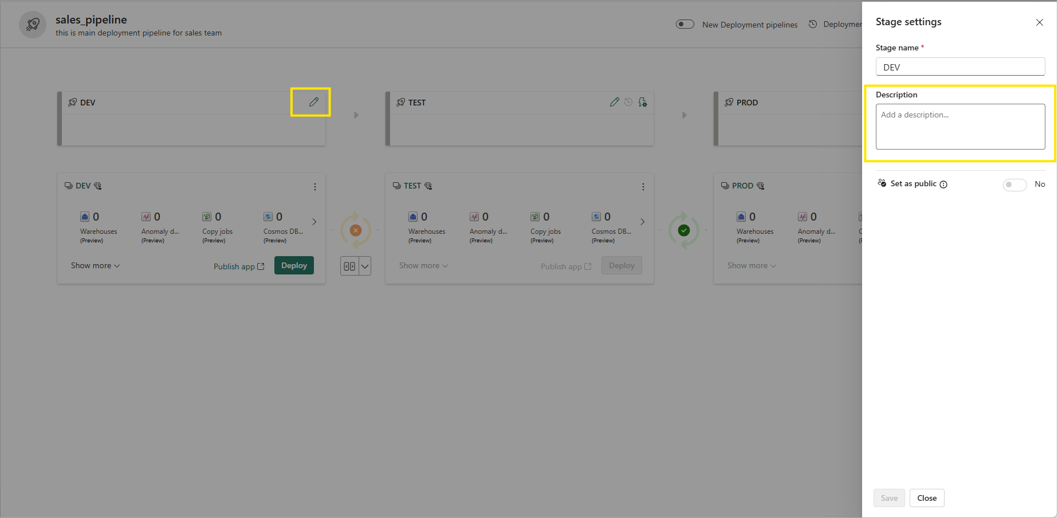Open the TEST workspace name link

[x=412, y=186]
